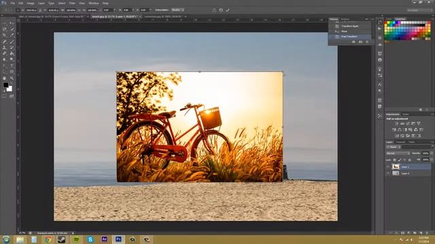Image resolution: width=435 pixels, height=244 pixels.
Task: Create a new layer in Layers panel
Action: pos(421,233)
